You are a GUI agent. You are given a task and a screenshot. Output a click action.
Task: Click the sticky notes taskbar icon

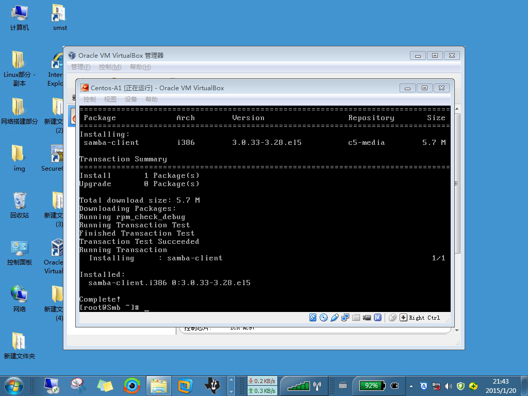coord(105,386)
